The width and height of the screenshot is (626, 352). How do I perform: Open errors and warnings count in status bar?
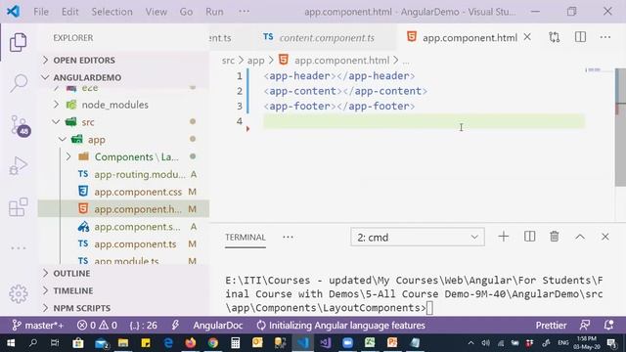click(97, 326)
